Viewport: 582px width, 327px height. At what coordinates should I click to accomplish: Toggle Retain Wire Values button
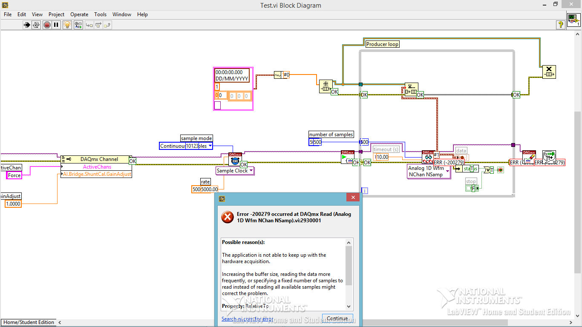pos(78,25)
